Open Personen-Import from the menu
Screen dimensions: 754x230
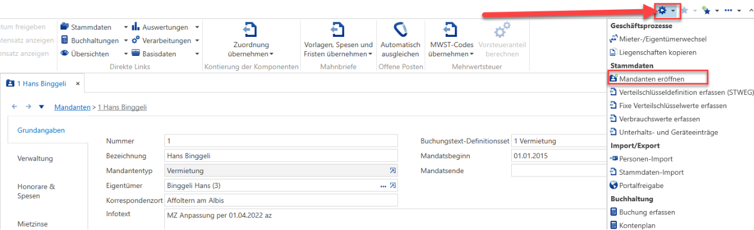[x=641, y=159]
